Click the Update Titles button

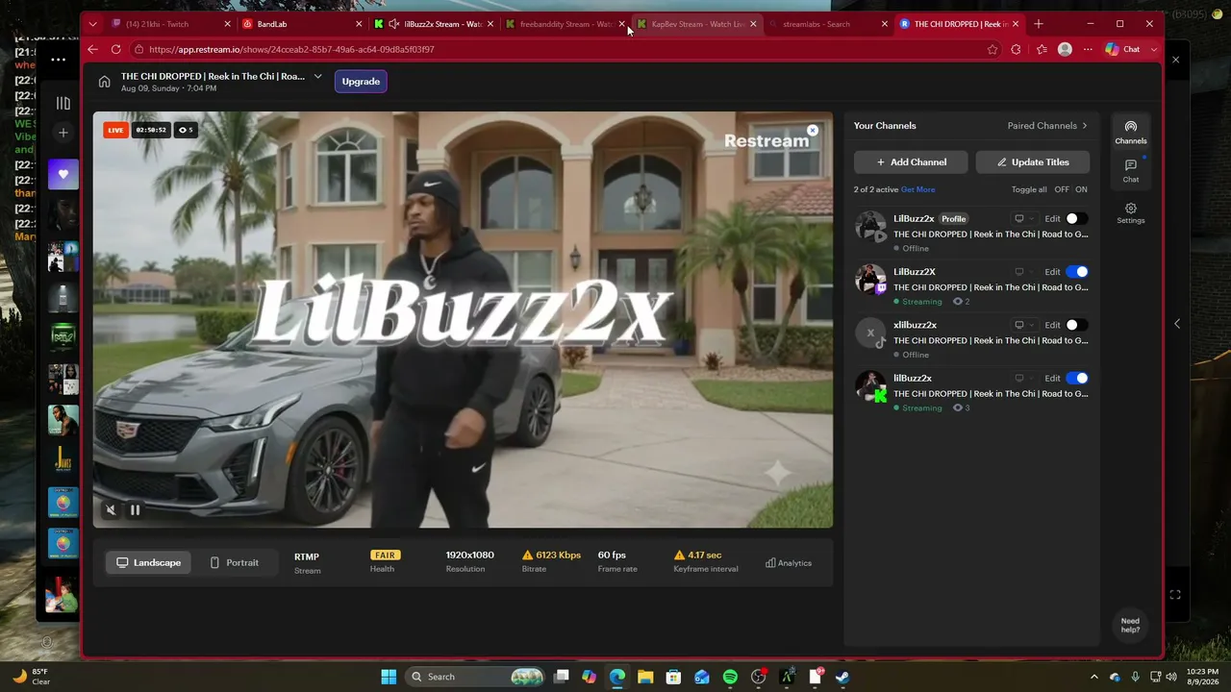tap(1033, 162)
